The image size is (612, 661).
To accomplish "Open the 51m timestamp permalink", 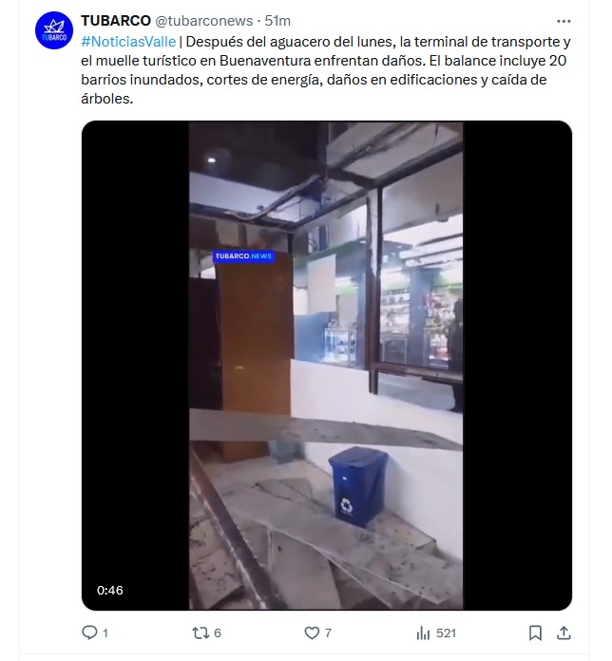I will [277, 21].
